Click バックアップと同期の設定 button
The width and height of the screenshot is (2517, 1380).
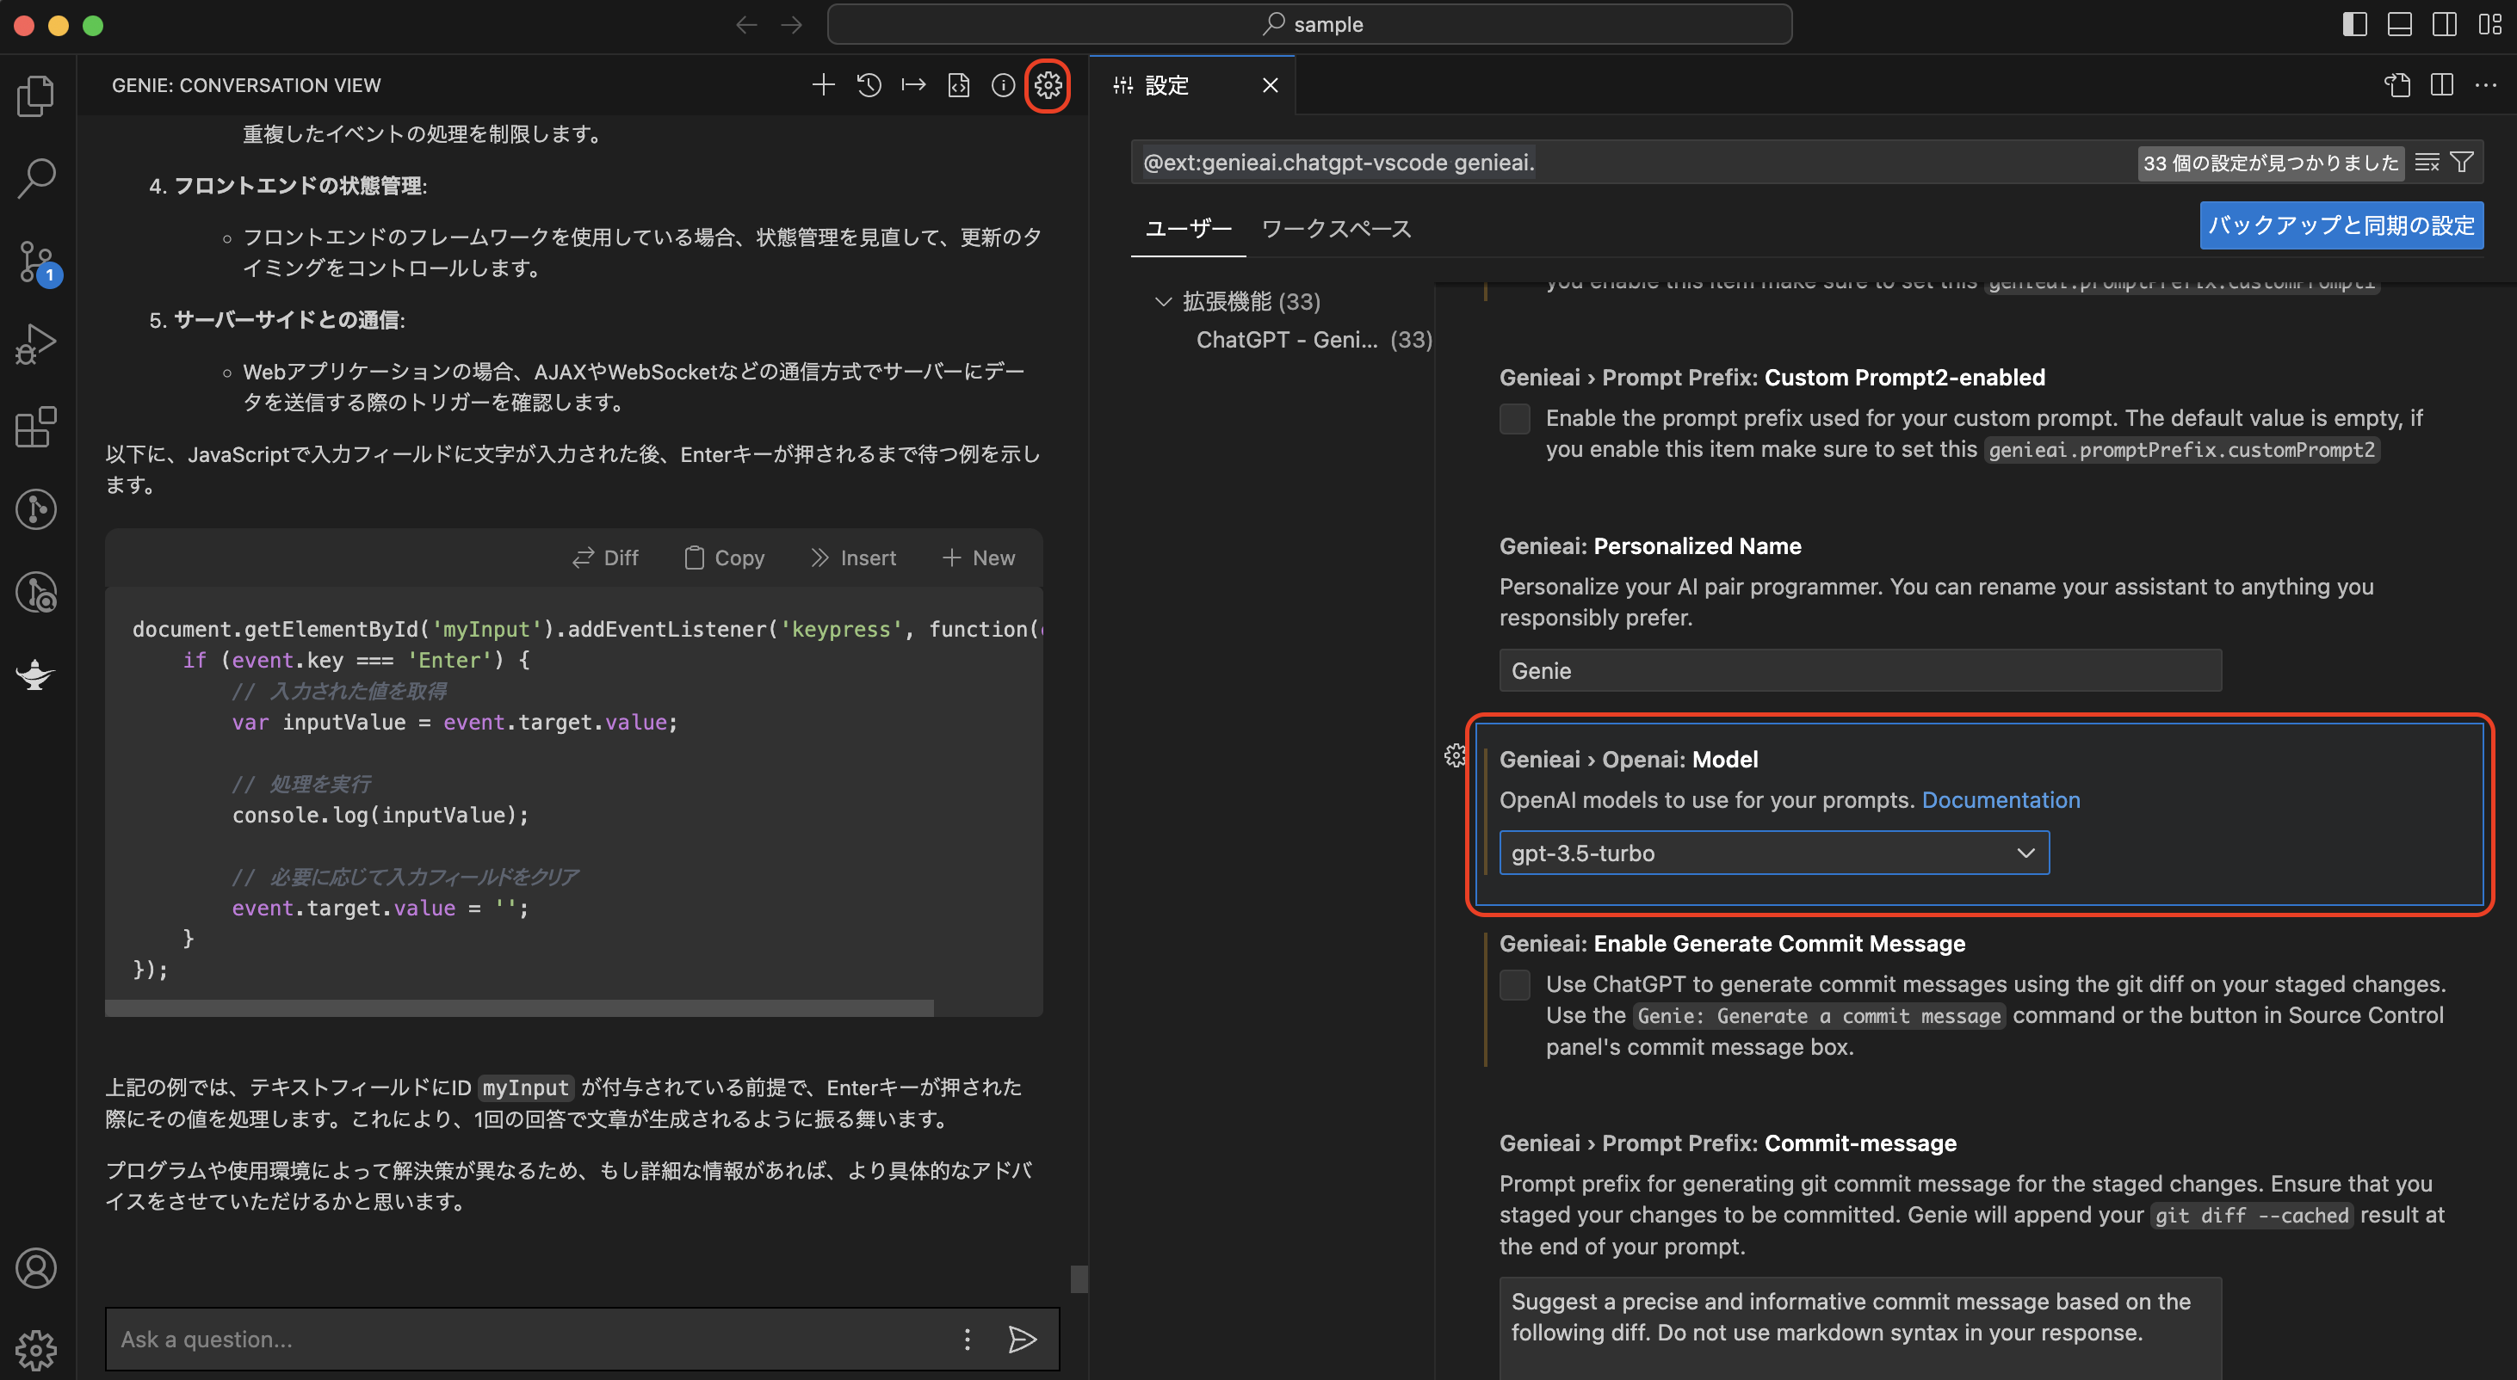2341,225
